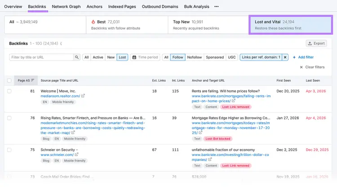Select the checkbox for Rising Rates row
This screenshot has height=187, width=337.
click(9, 118)
